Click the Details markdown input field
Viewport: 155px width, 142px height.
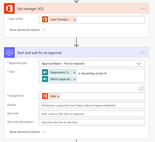[x=92, y=105]
